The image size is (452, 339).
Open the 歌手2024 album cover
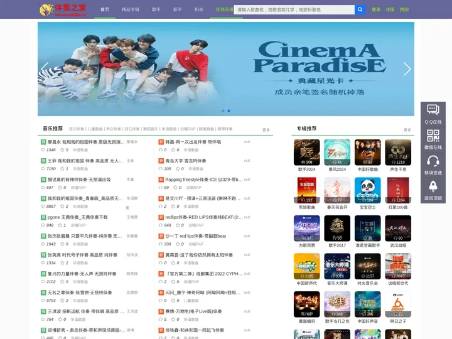click(307, 152)
